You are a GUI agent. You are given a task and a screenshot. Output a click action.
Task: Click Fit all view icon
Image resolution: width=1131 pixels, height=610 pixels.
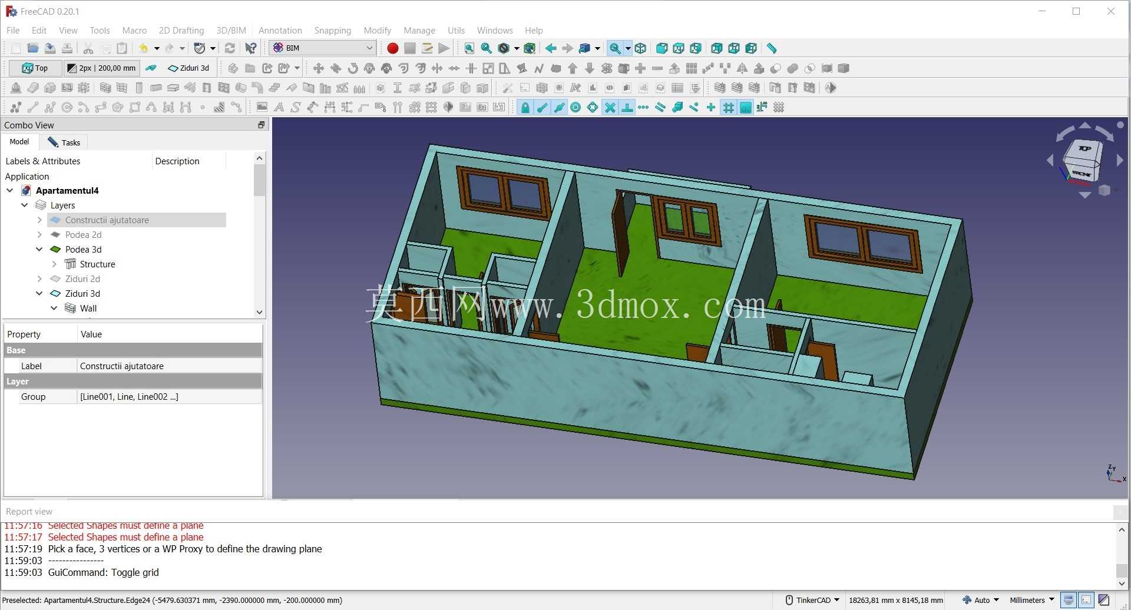[469, 48]
